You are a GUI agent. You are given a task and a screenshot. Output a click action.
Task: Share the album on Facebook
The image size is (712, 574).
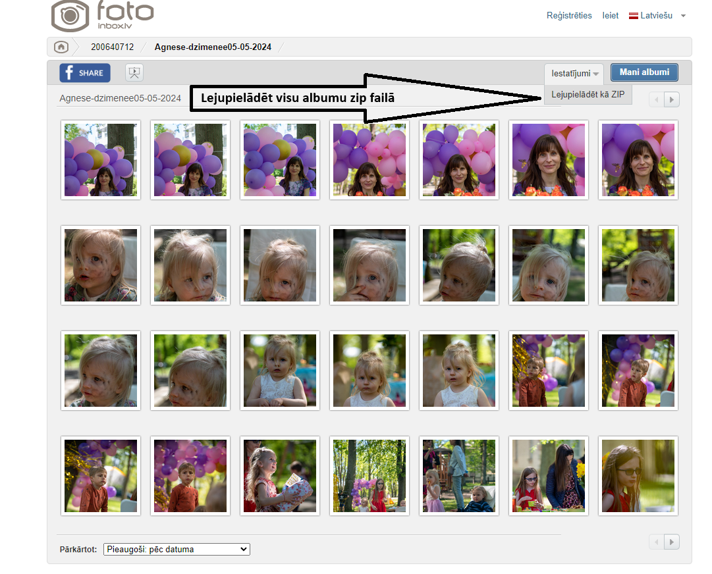coord(85,72)
